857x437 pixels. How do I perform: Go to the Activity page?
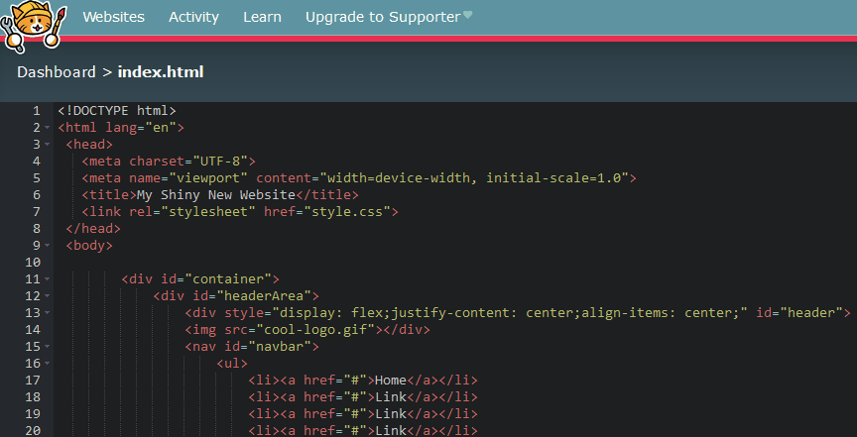(x=193, y=17)
